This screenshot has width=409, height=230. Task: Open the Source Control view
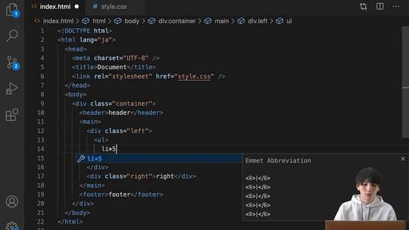coord(12,63)
